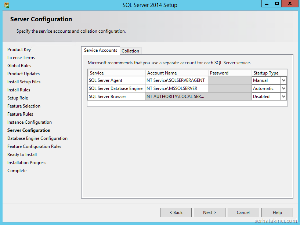Click the SQL Server Setup title bar icon
Screen dimensions: 300x225
click(6, 5)
